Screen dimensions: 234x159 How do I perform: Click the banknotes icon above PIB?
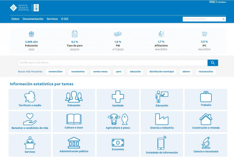(x=118, y=34)
